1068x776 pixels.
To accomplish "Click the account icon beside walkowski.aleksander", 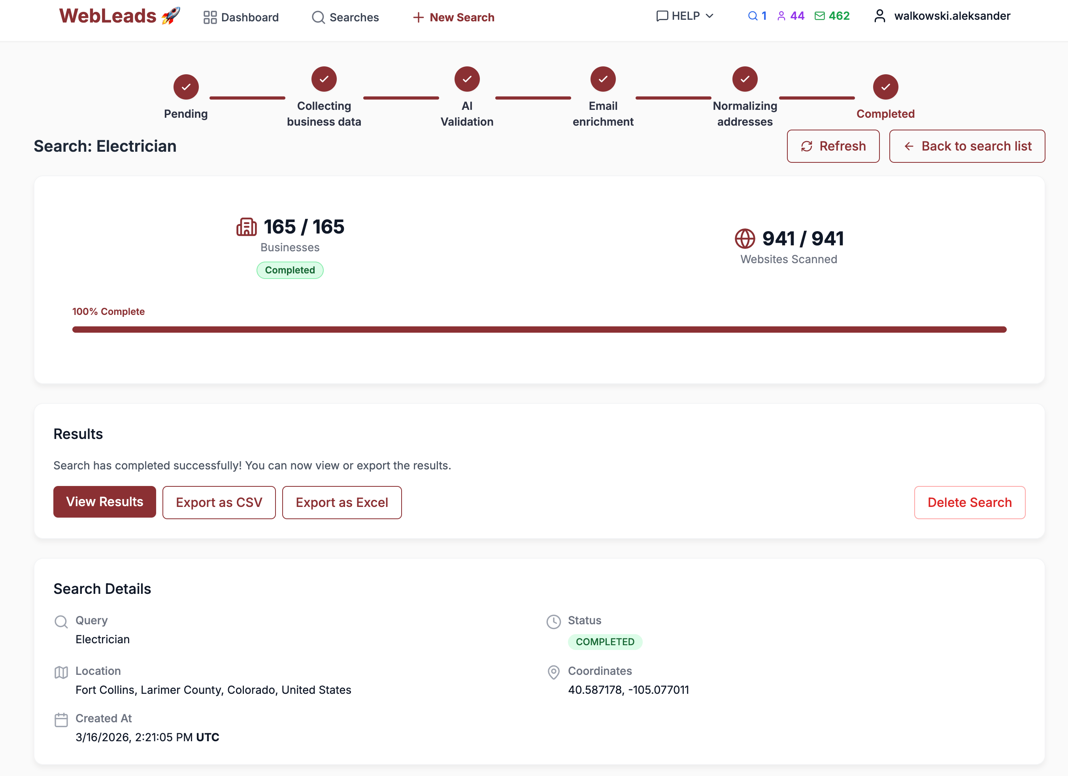I will [879, 15].
